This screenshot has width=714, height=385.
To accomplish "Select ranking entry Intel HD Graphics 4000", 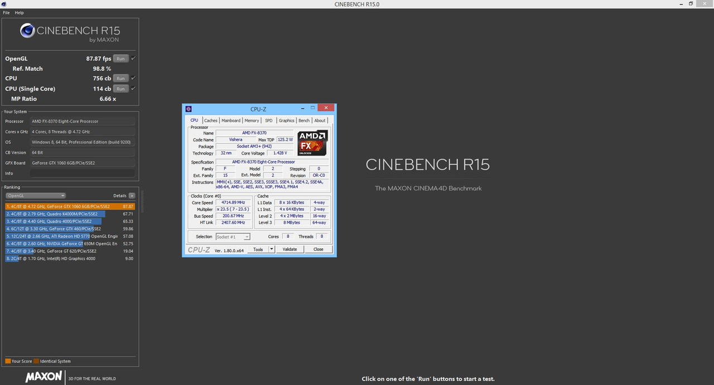I will click(70, 258).
